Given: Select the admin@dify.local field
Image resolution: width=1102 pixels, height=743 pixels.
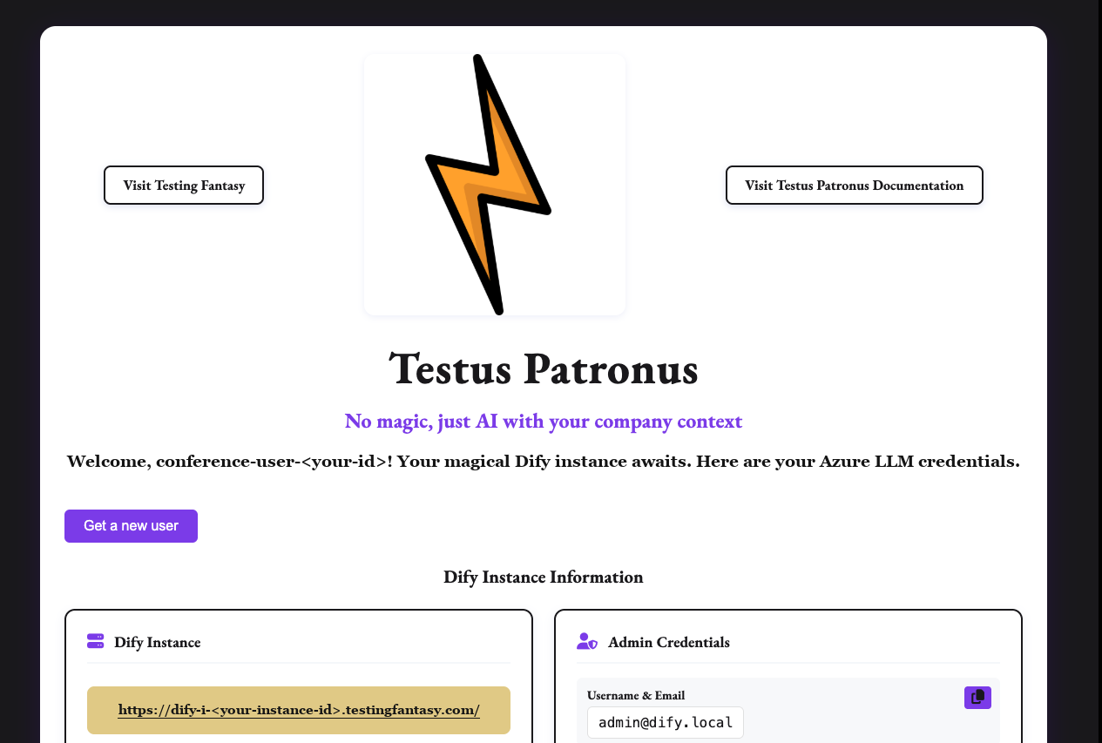Looking at the screenshot, I should pyautogui.click(x=666, y=723).
